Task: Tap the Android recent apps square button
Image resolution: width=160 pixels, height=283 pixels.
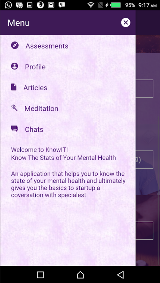Action: [40, 275]
